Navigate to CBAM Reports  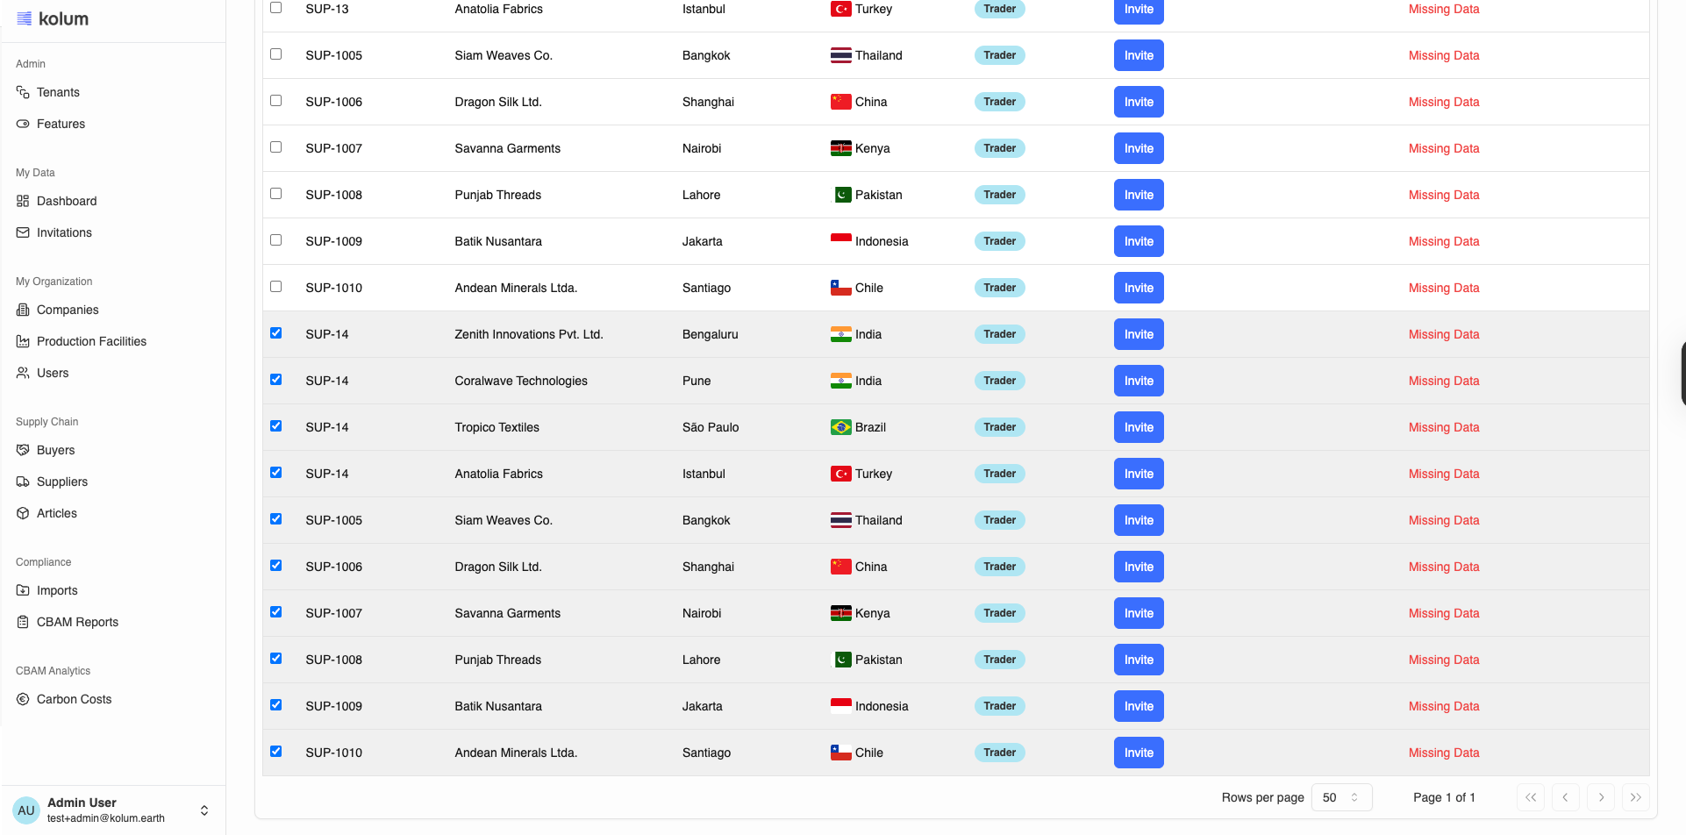click(77, 622)
